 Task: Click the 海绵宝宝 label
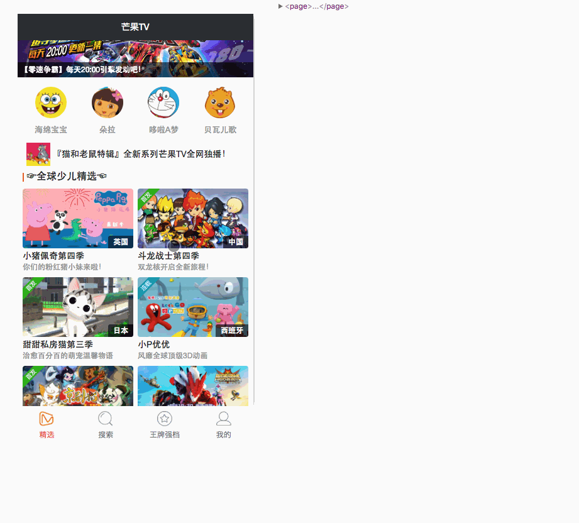point(51,129)
